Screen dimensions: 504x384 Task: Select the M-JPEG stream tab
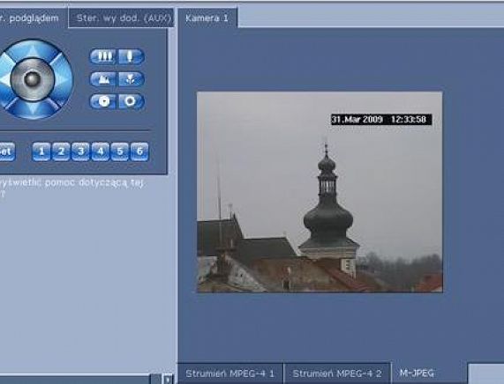coord(417,373)
